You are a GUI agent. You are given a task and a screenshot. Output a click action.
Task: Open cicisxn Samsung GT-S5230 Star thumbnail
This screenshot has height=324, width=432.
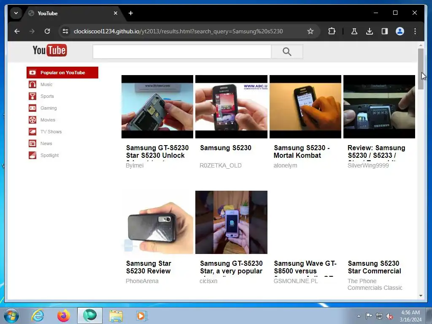(231, 222)
